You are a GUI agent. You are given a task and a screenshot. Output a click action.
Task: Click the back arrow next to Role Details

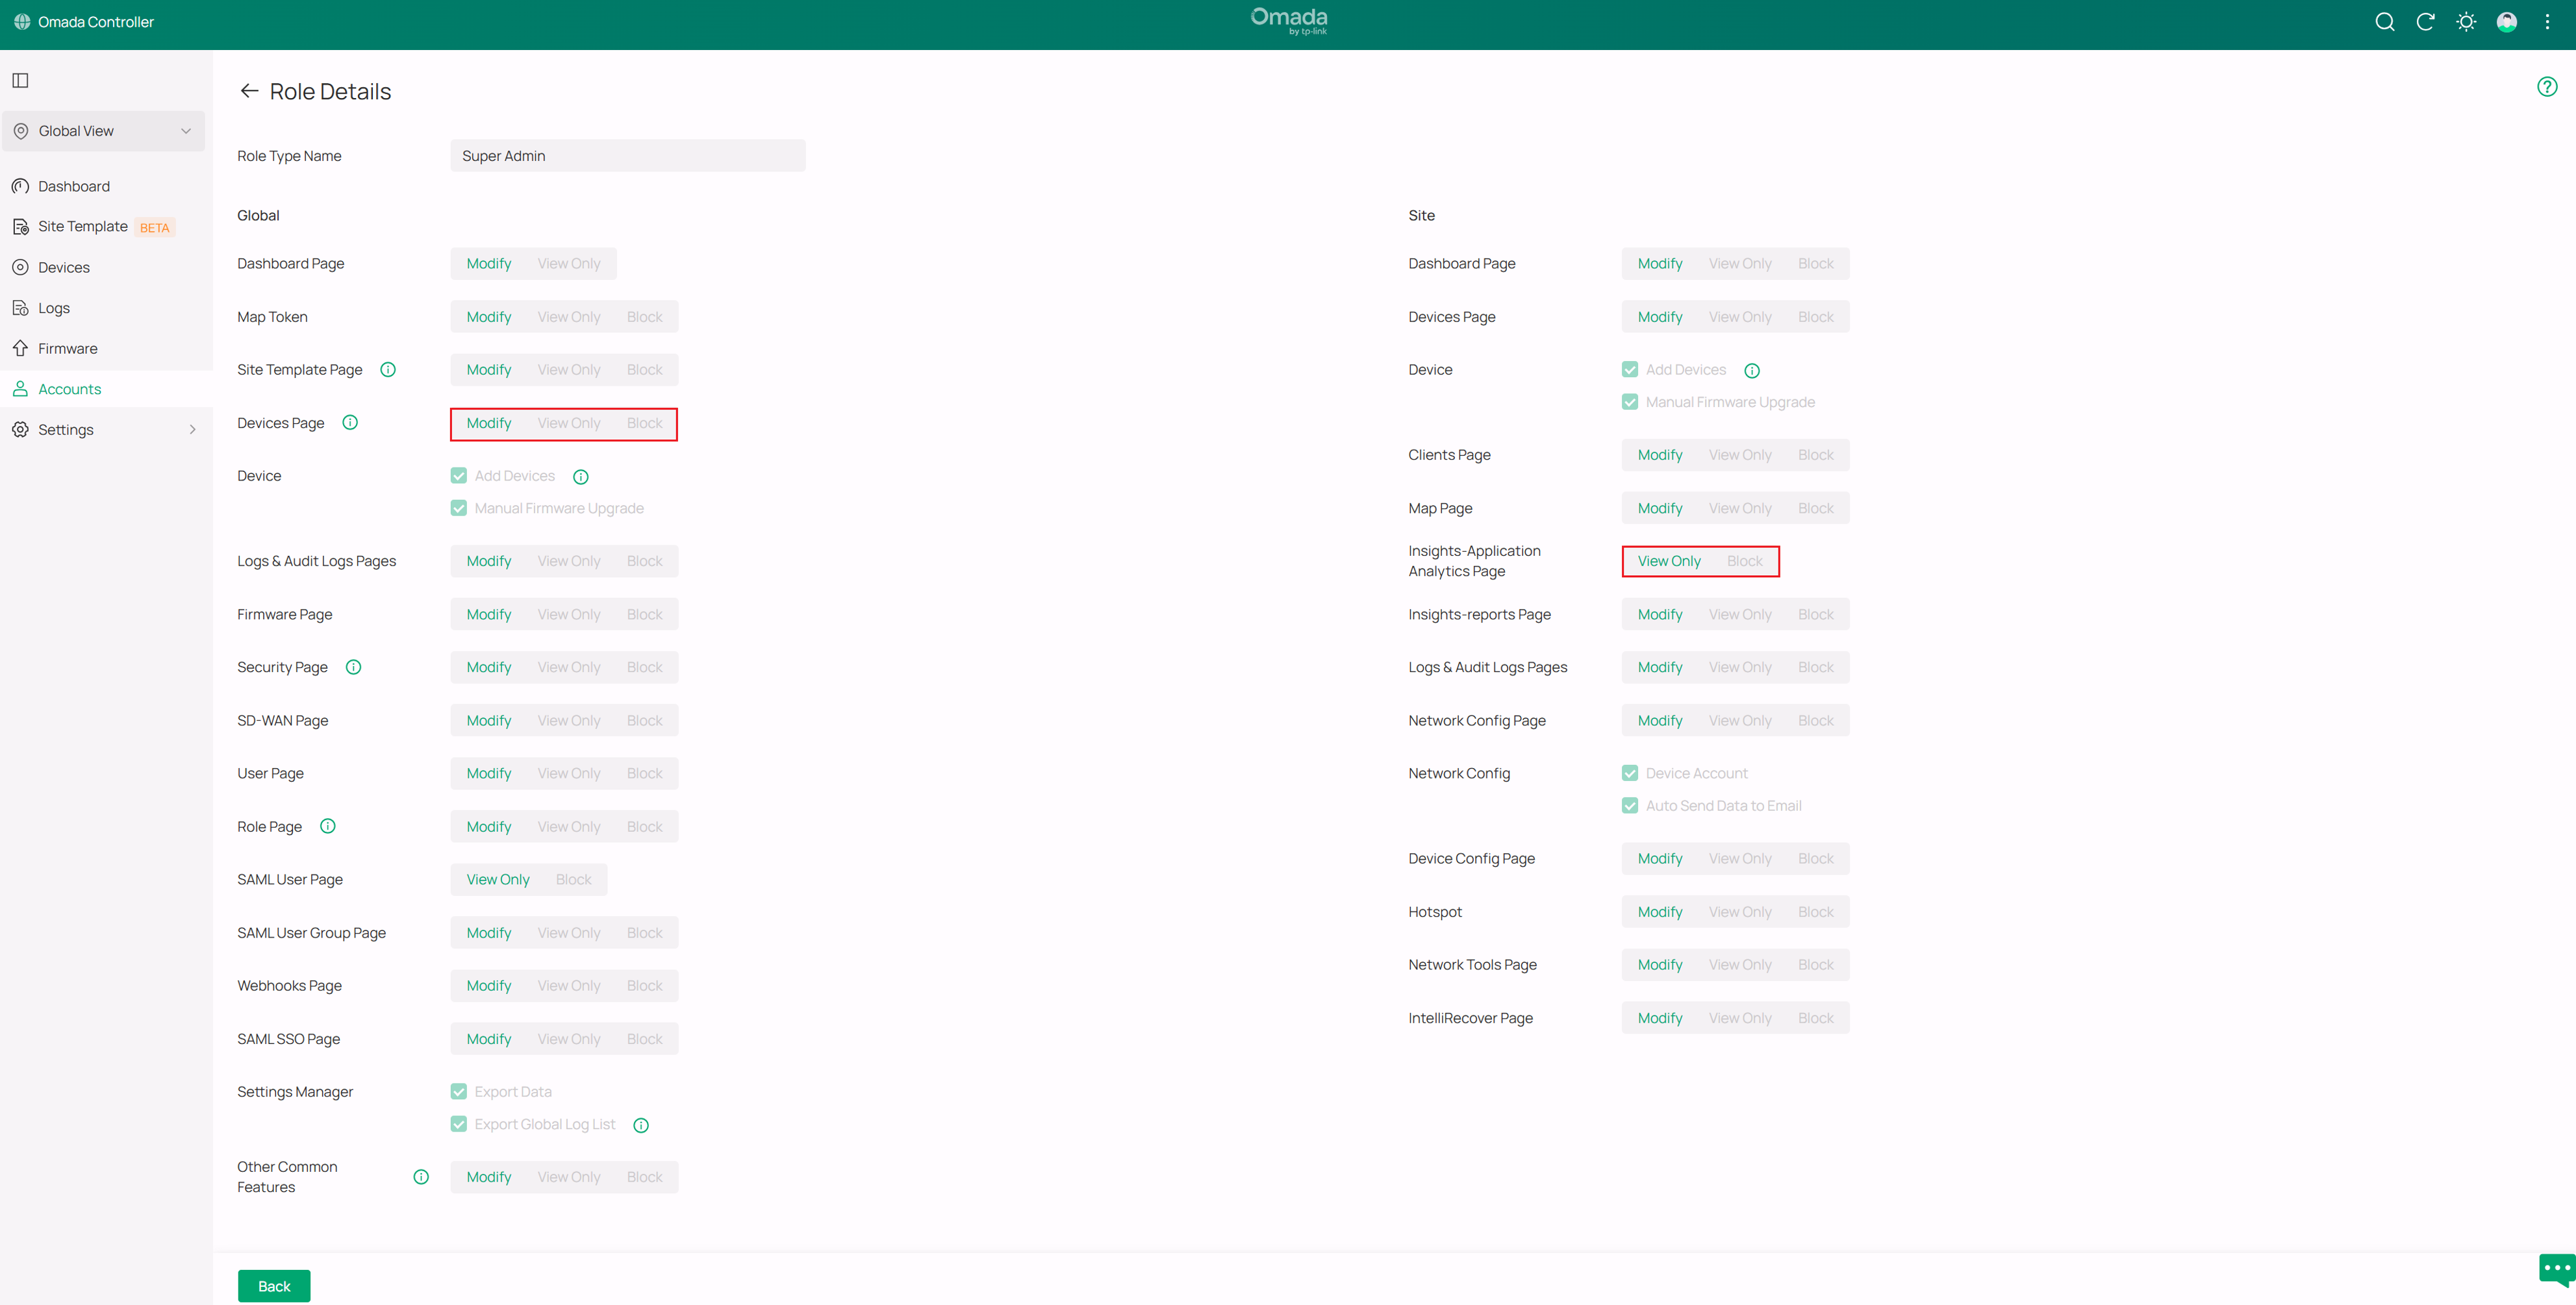(249, 91)
